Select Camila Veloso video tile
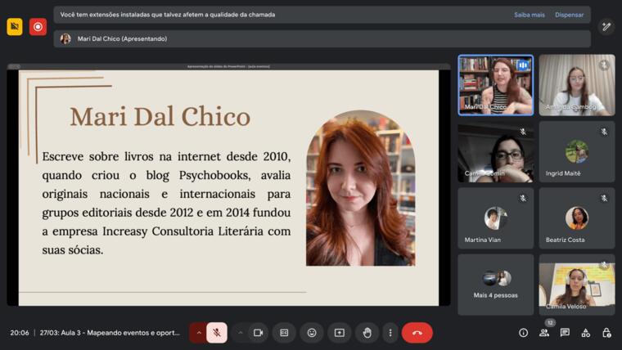The image size is (622, 350). [577, 285]
